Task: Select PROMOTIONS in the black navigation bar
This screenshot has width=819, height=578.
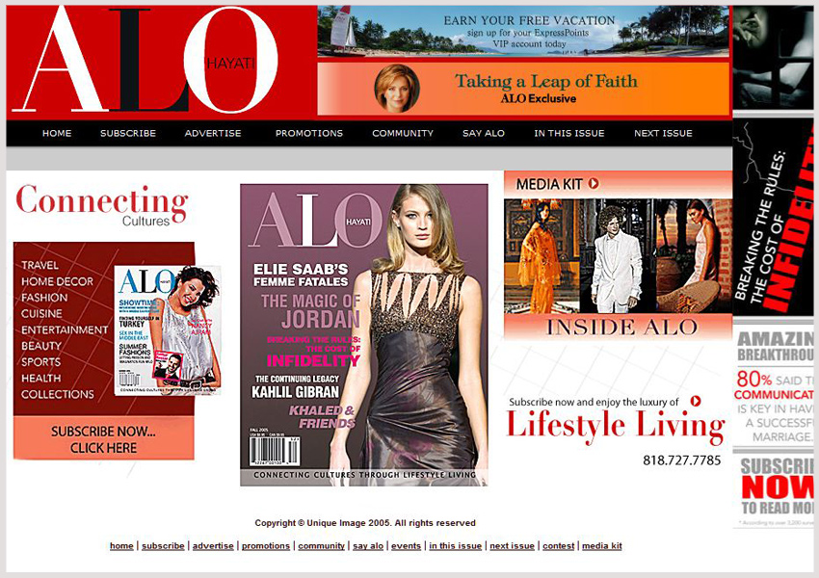Action: [309, 133]
